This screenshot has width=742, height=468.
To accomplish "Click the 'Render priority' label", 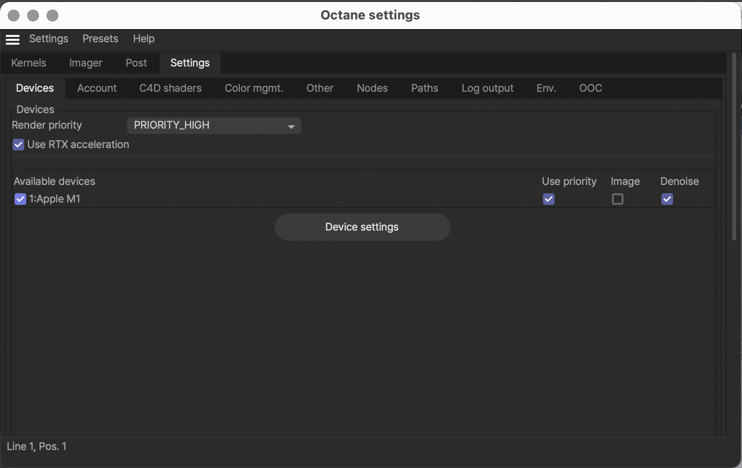I will [x=47, y=125].
